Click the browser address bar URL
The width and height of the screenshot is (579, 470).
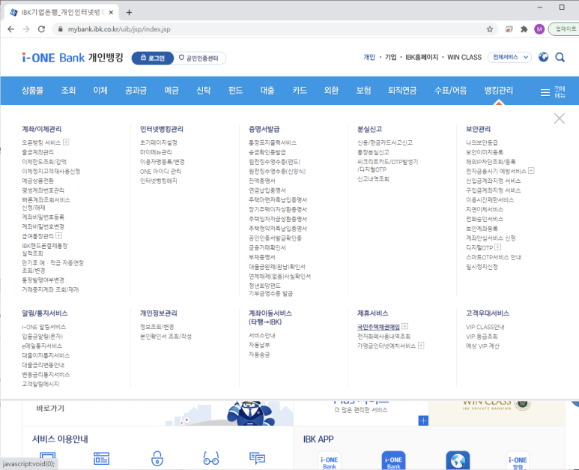click(x=119, y=29)
